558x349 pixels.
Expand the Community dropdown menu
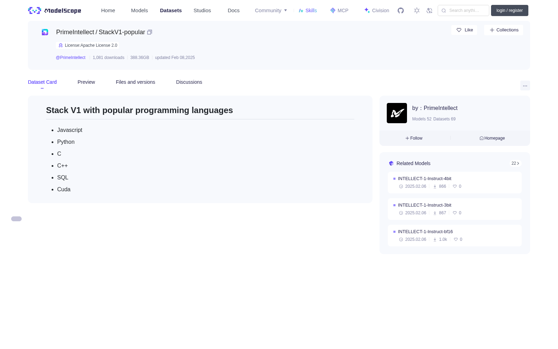tap(271, 10)
